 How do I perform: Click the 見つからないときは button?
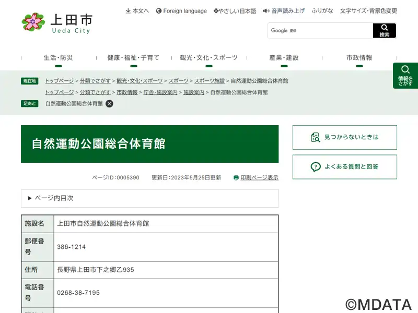coord(344,137)
